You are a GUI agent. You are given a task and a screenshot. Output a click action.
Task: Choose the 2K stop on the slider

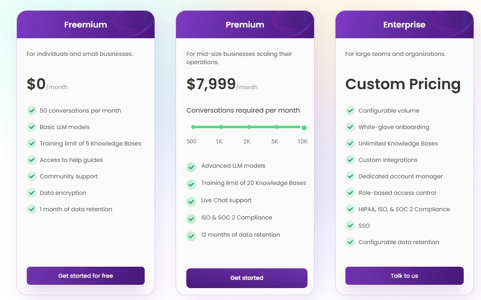coord(249,127)
